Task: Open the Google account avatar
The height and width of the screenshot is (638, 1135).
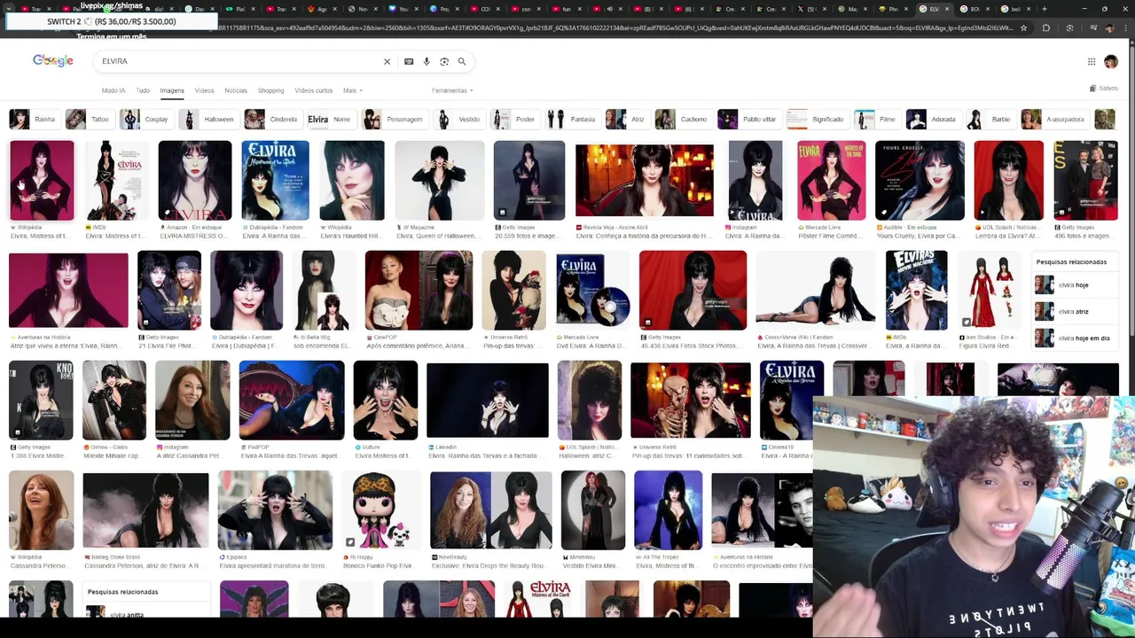Action: [1111, 61]
